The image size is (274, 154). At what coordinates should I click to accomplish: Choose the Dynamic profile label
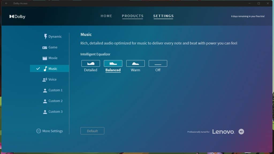pyautogui.click(x=55, y=37)
